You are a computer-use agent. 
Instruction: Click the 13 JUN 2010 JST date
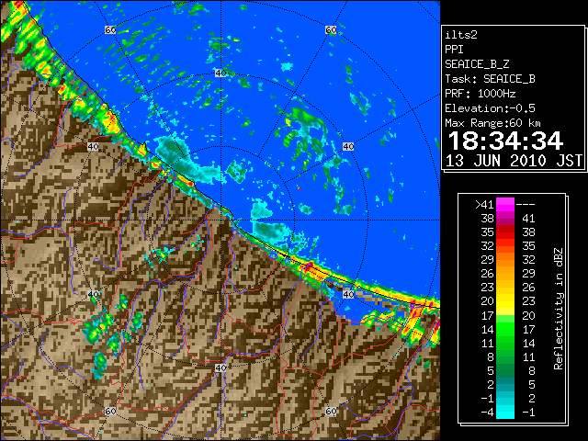[x=514, y=161]
